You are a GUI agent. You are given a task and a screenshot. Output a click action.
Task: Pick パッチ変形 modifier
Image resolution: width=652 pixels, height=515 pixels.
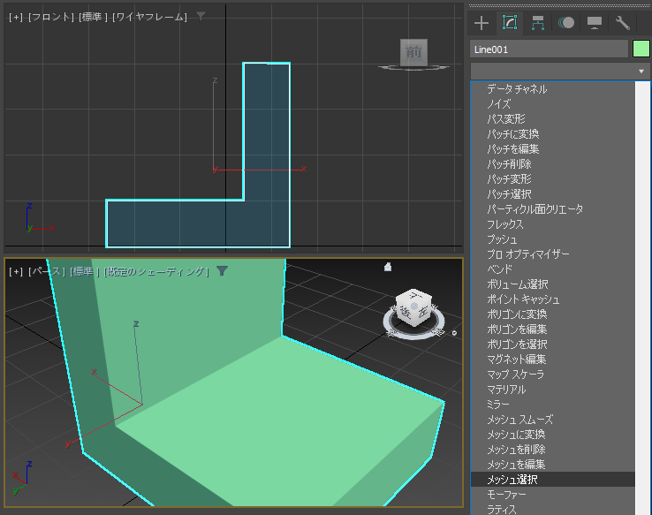coord(553,178)
